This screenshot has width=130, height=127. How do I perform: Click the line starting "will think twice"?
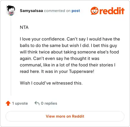69,52
